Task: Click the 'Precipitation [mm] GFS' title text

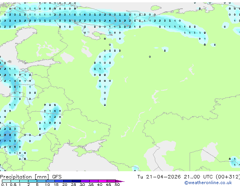Action: click(31, 177)
